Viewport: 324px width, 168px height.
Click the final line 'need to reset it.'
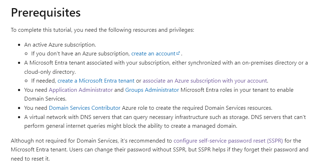click(x=30, y=159)
